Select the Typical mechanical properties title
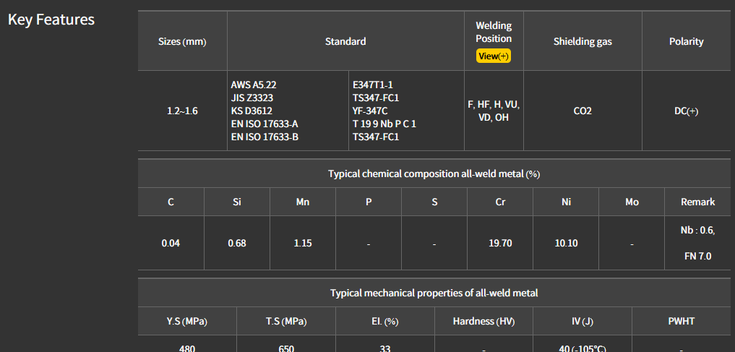This screenshot has width=735, height=352. pos(434,293)
